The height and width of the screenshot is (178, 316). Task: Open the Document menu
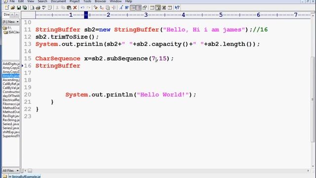click(58, 1)
